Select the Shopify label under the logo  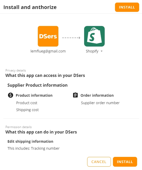coord(92,51)
